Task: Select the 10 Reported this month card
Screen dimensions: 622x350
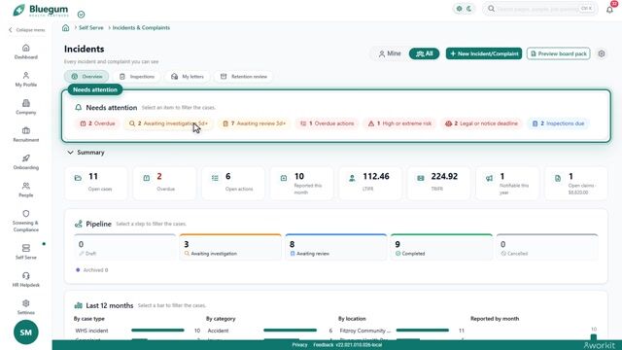Action: tap(301, 183)
